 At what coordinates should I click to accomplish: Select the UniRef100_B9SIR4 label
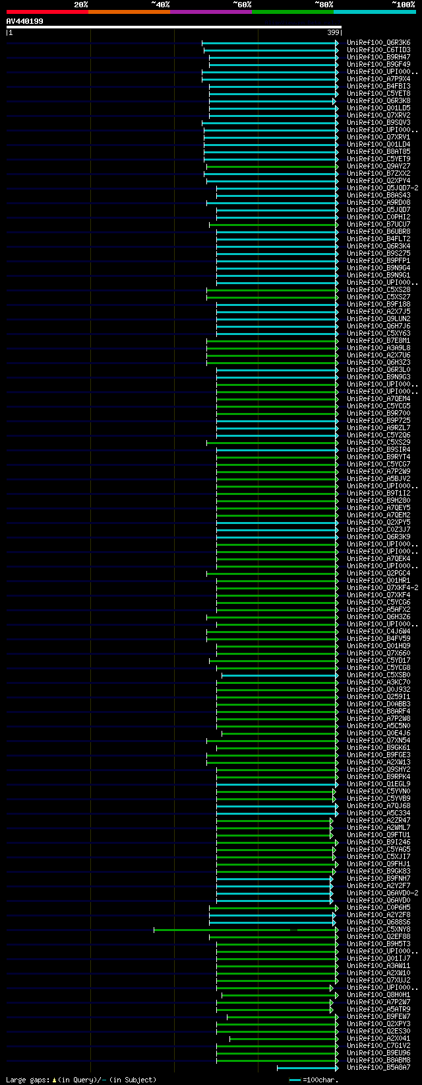click(378, 449)
